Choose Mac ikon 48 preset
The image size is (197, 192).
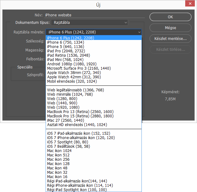pyautogui.click(x=94, y=168)
